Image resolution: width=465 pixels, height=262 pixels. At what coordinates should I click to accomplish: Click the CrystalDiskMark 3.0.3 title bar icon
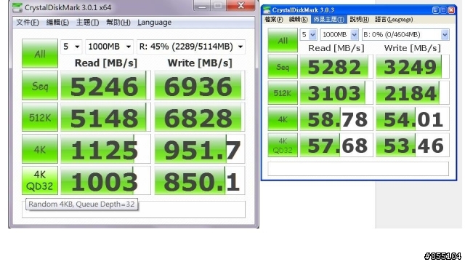click(x=267, y=9)
